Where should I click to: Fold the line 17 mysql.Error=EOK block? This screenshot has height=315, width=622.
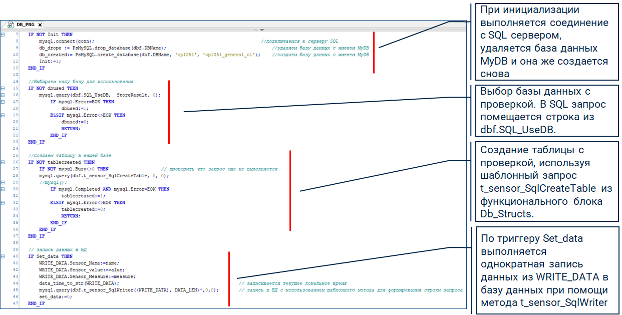[3, 102]
